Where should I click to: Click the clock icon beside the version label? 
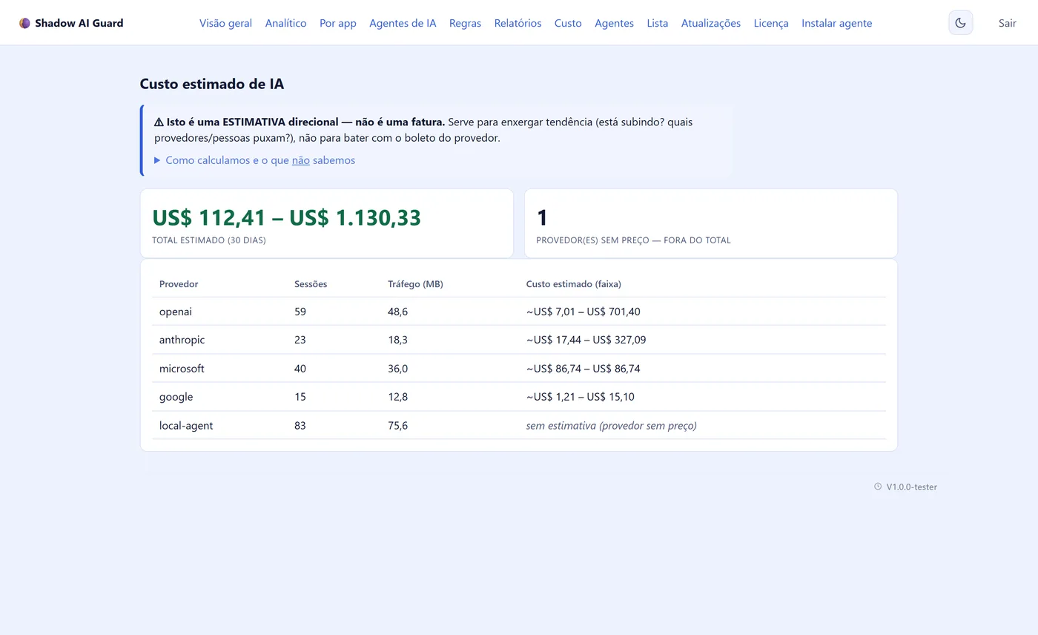(x=878, y=487)
